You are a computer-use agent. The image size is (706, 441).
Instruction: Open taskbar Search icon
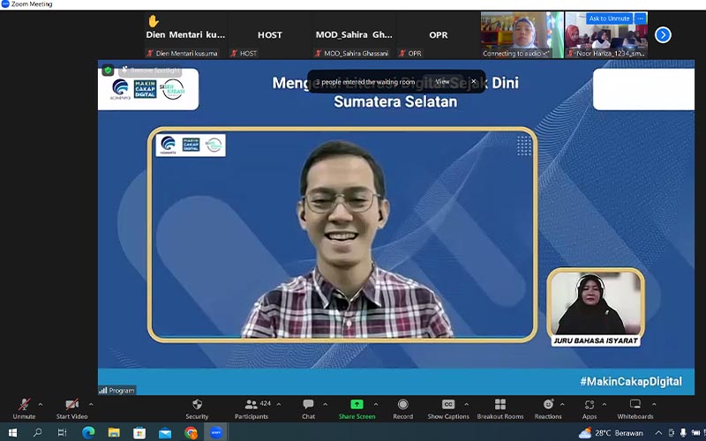(x=37, y=433)
